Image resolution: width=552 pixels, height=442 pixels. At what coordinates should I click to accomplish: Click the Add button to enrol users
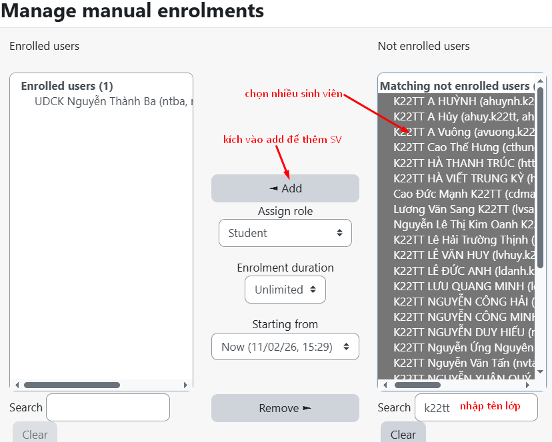click(x=285, y=188)
